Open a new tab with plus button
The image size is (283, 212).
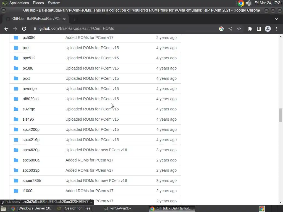pyautogui.click(x=75, y=19)
